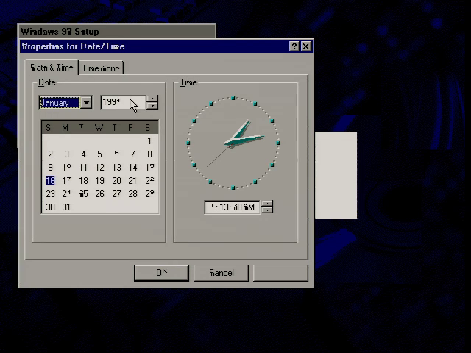Viewport: 471px width, 353px height.
Task: Click the Windows 97 Setup title bar
Action: [x=116, y=31]
